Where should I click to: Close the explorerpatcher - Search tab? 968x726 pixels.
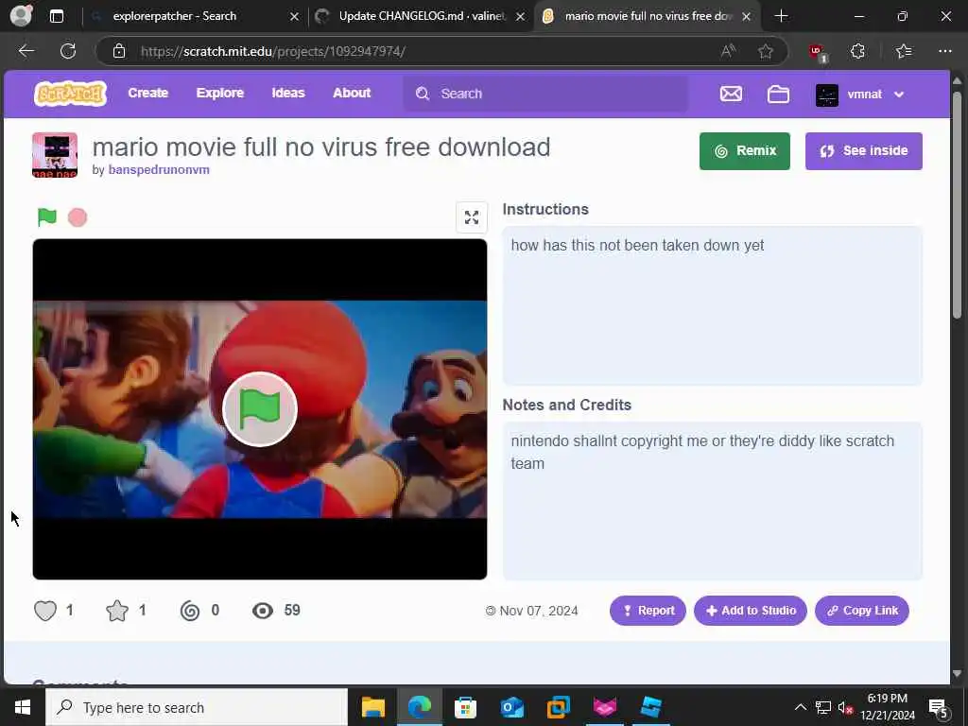(x=295, y=17)
